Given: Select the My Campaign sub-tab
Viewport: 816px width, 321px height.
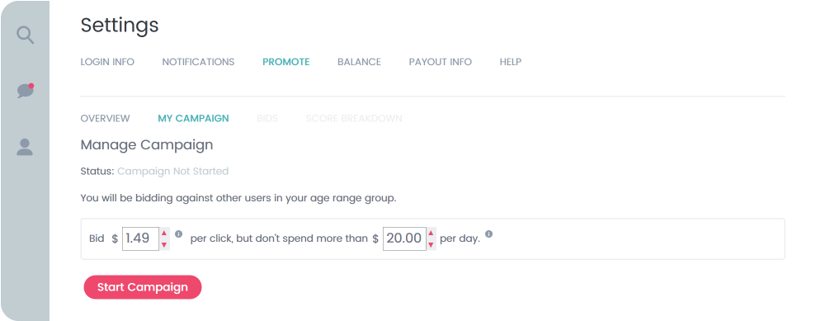Looking at the screenshot, I should point(193,119).
